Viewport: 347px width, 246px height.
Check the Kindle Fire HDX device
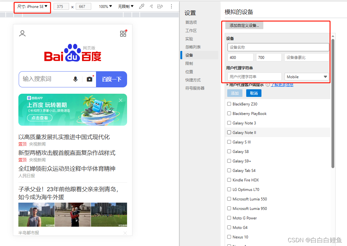pos(229,180)
